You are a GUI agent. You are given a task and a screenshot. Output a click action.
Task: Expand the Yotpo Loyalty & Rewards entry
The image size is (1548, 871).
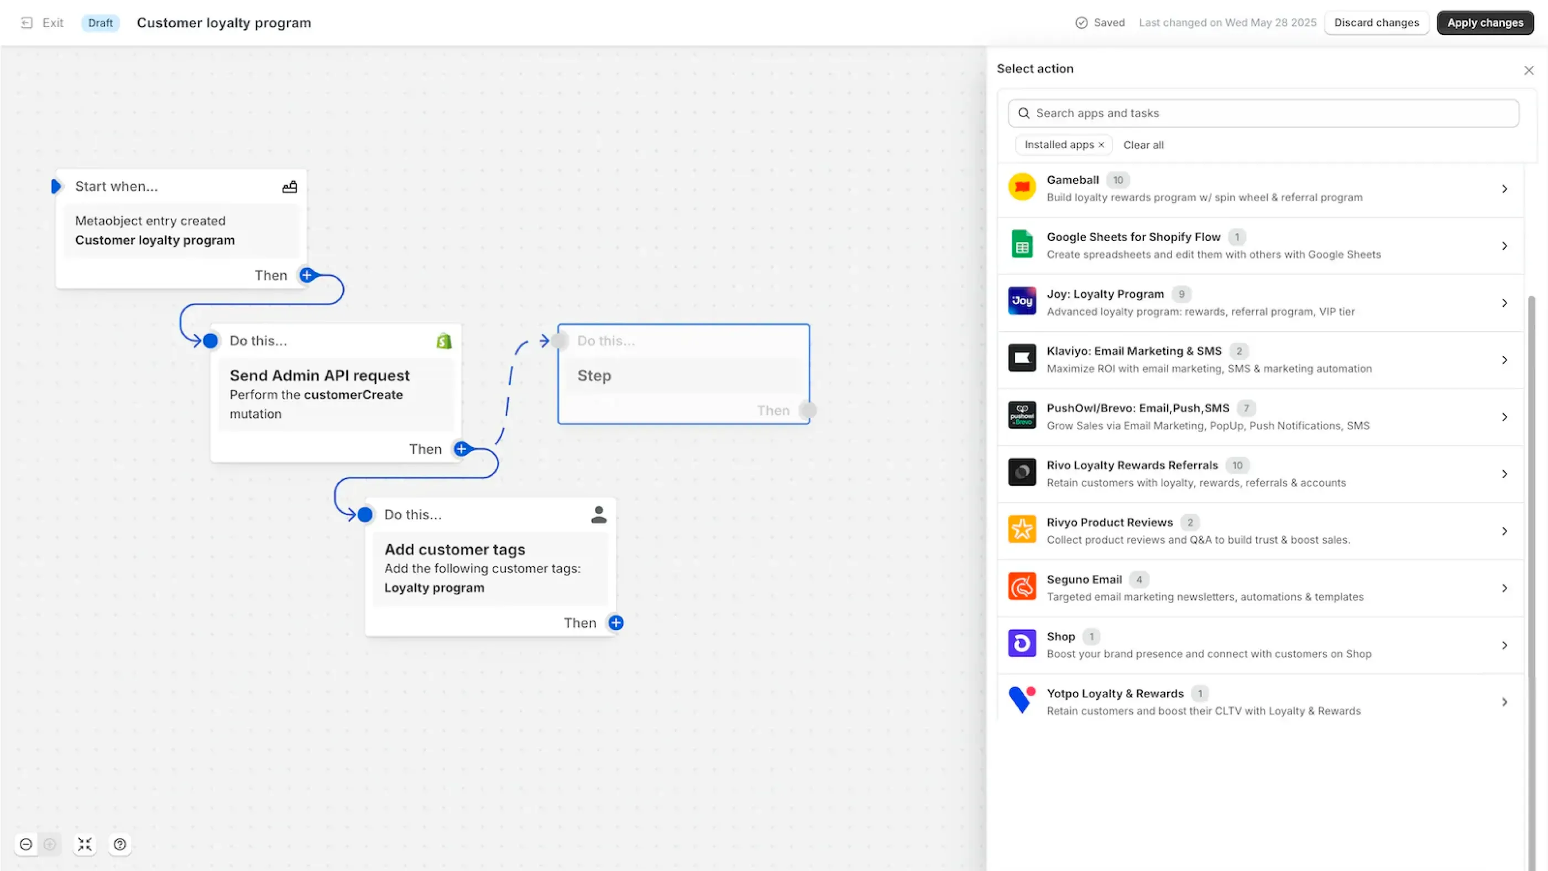pos(1505,701)
